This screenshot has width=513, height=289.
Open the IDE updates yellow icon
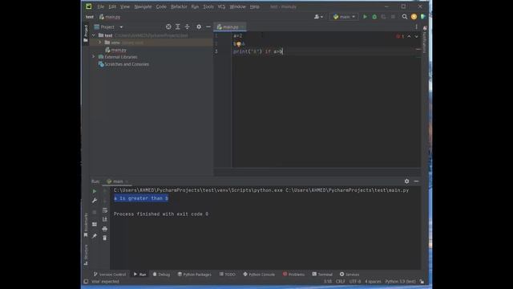click(414, 17)
